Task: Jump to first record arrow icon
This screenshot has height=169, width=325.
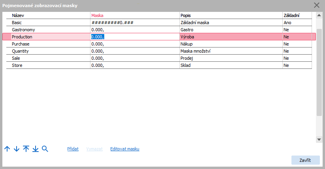Action: (x=26, y=149)
